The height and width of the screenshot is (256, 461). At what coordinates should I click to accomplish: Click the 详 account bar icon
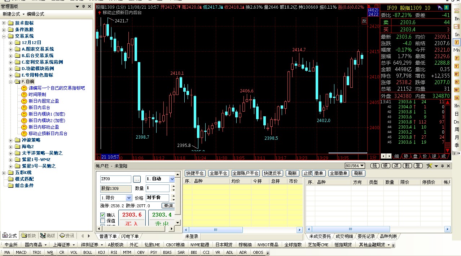click(x=397, y=166)
